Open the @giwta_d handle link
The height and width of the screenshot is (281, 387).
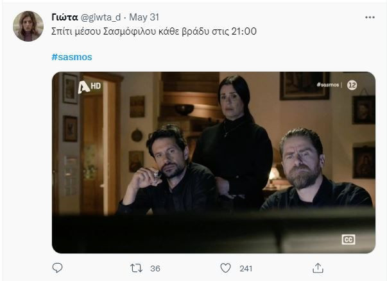[101, 17]
